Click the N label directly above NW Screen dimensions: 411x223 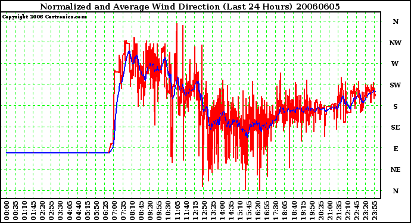pyautogui.click(x=396, y=21)
